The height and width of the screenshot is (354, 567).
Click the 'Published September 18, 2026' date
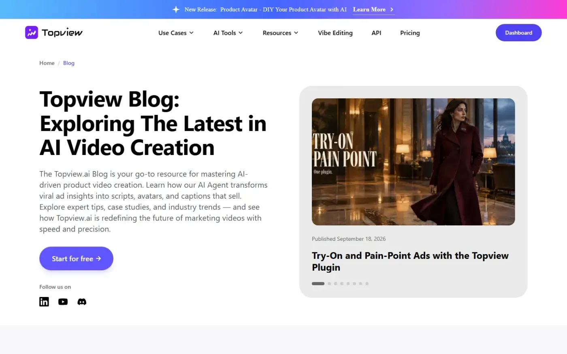click(x=349, y=239)
